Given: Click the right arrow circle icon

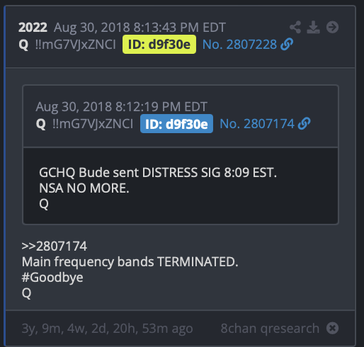Looking at the screenshot, I should click(x=332, y=27).
